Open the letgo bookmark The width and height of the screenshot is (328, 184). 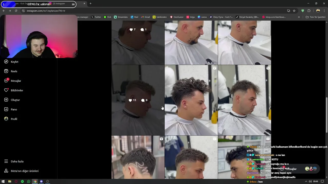click(x=191, y=17)
